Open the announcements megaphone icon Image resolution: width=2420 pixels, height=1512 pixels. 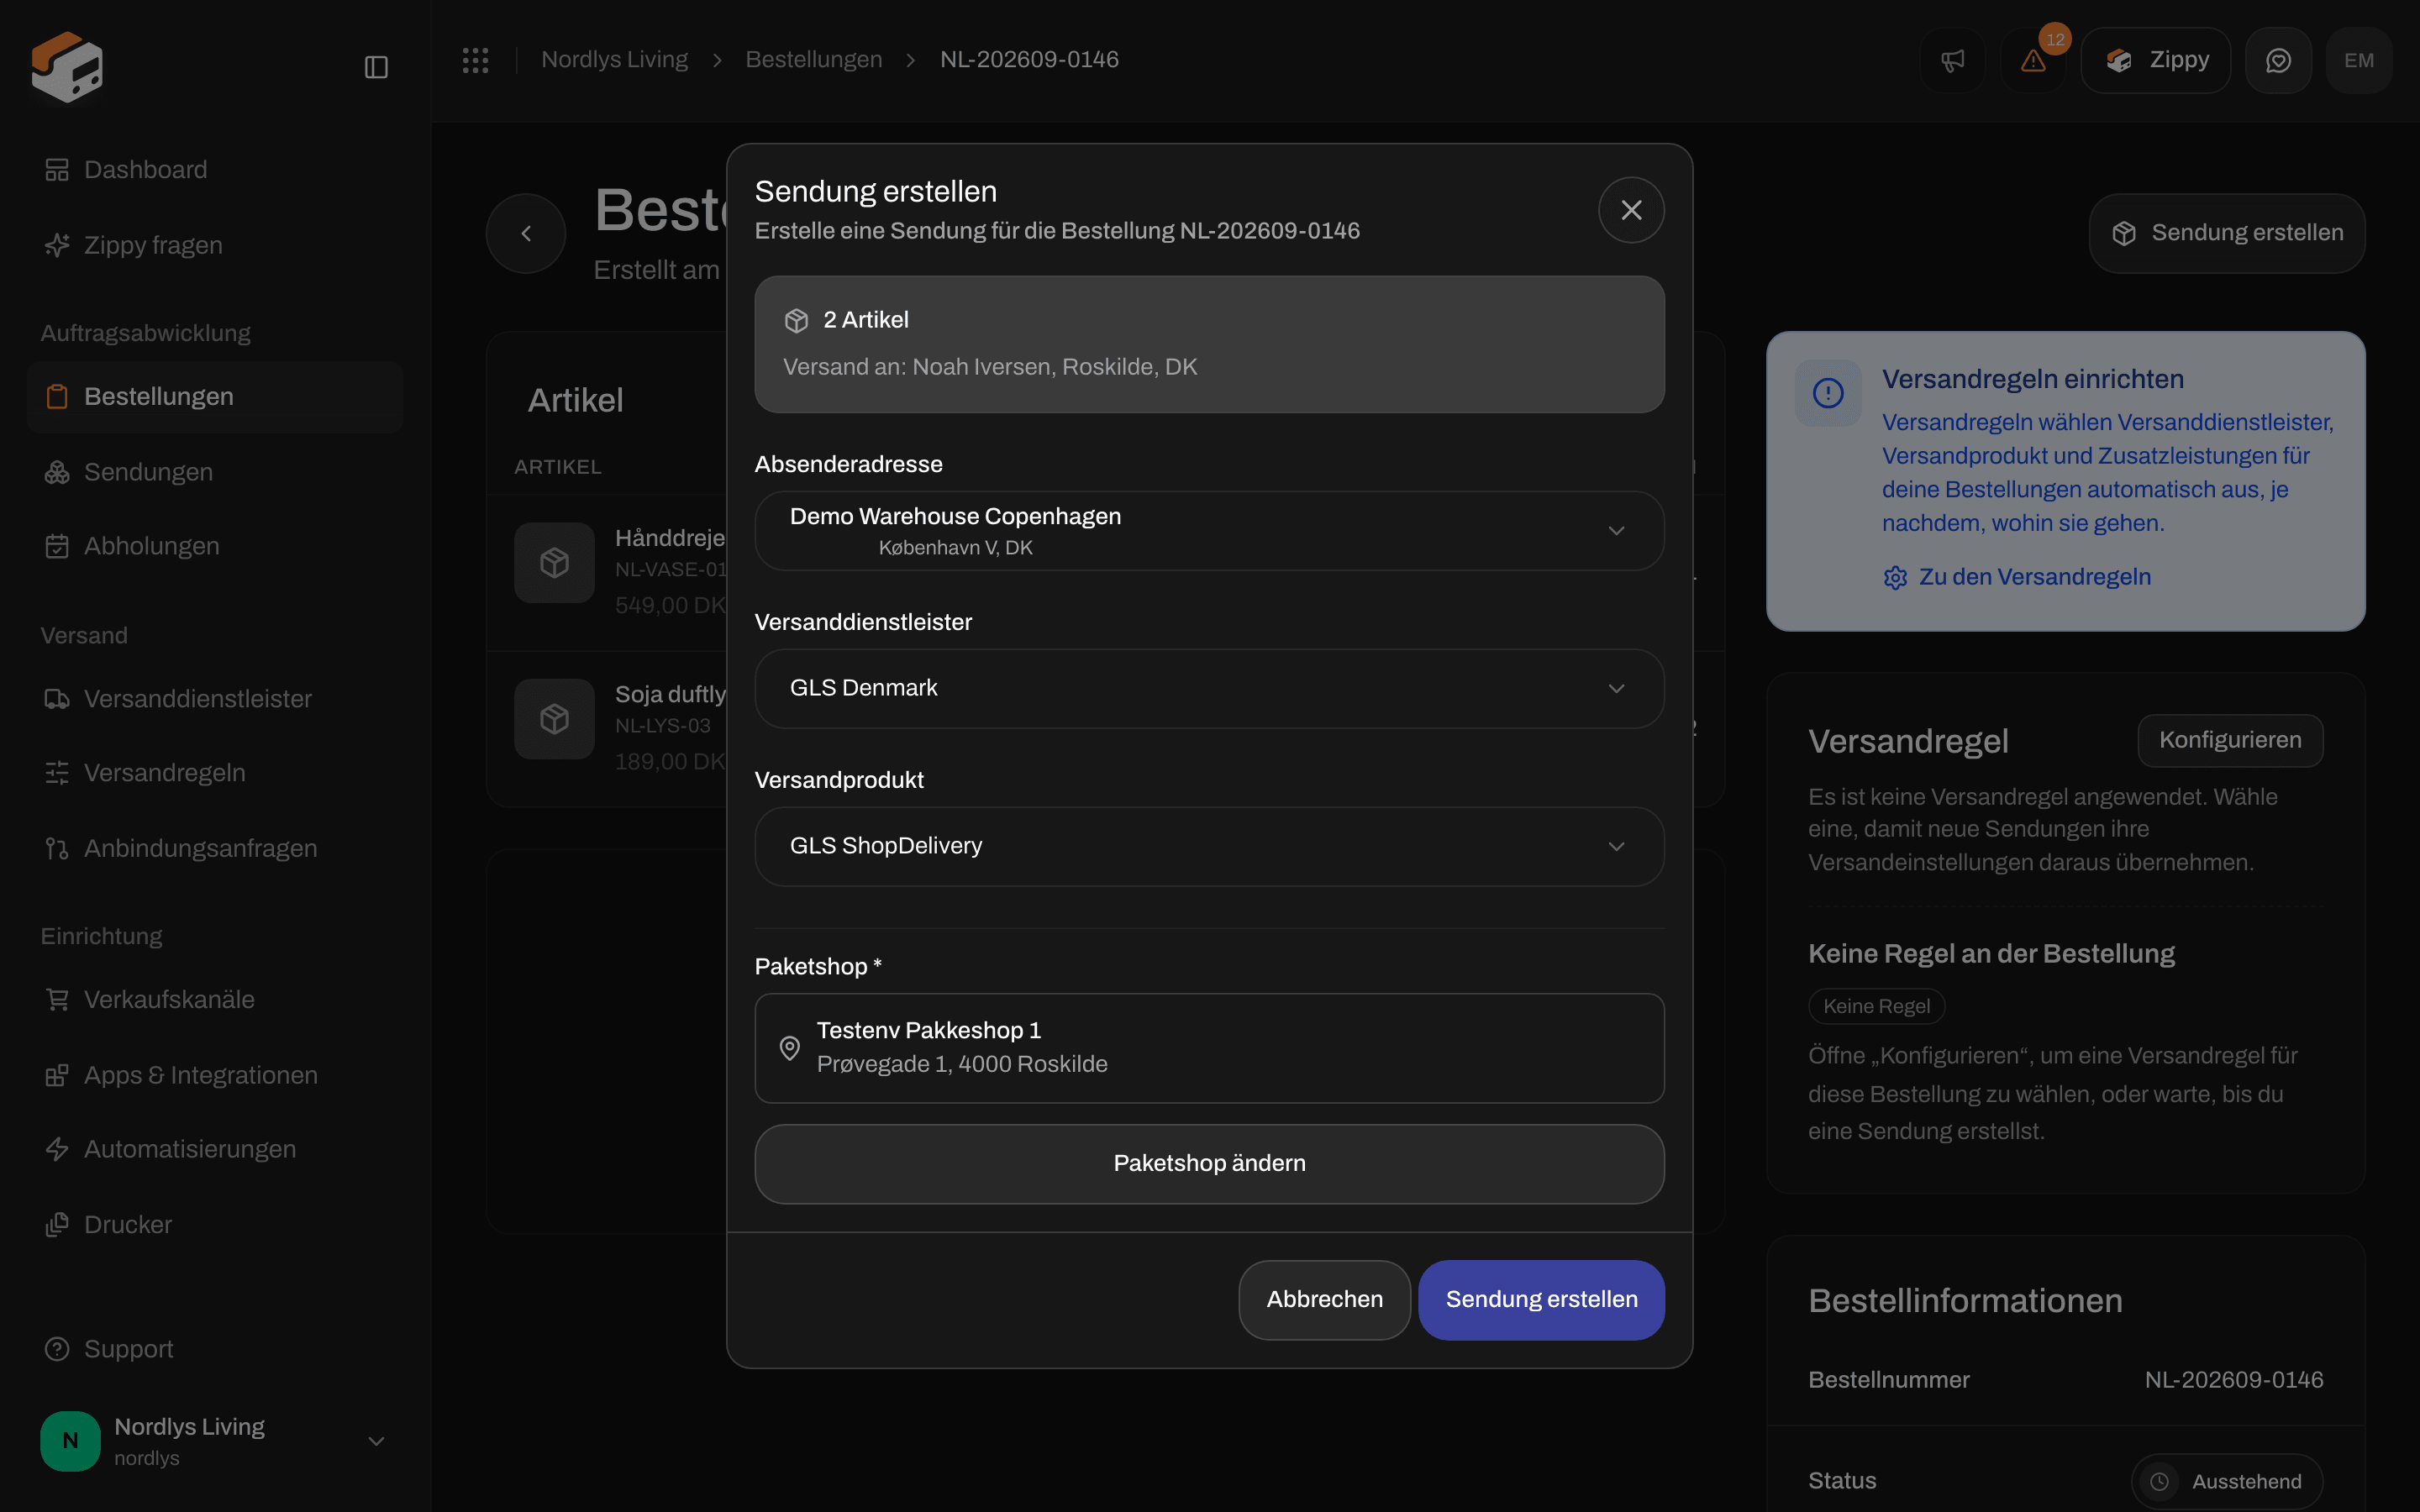(x=1952, y=60)
